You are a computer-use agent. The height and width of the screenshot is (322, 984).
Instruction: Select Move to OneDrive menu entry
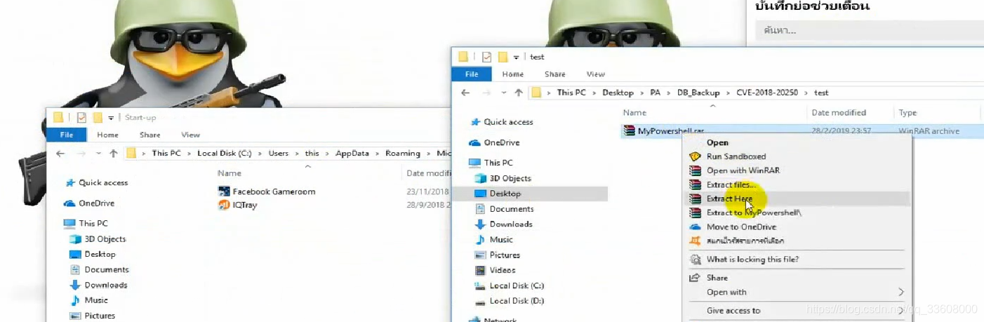[x=741, y=227]
